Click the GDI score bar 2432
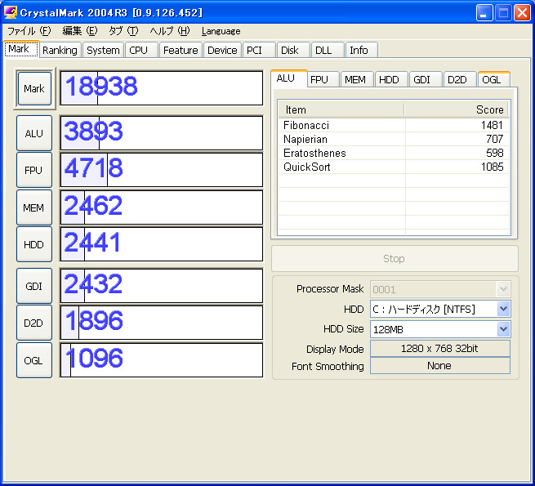Viewport: 535px width, 486px height. [162, 286]
